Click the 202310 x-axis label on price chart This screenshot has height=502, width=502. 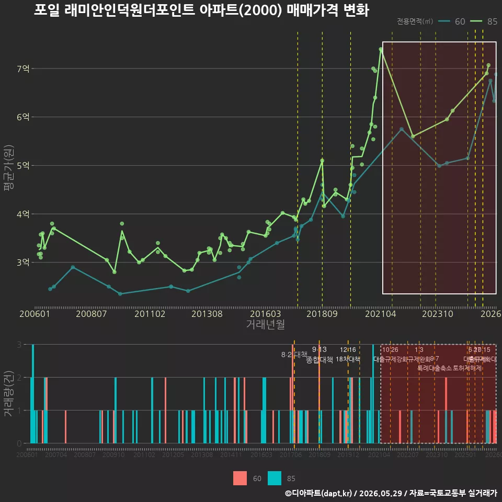(438, 314)
